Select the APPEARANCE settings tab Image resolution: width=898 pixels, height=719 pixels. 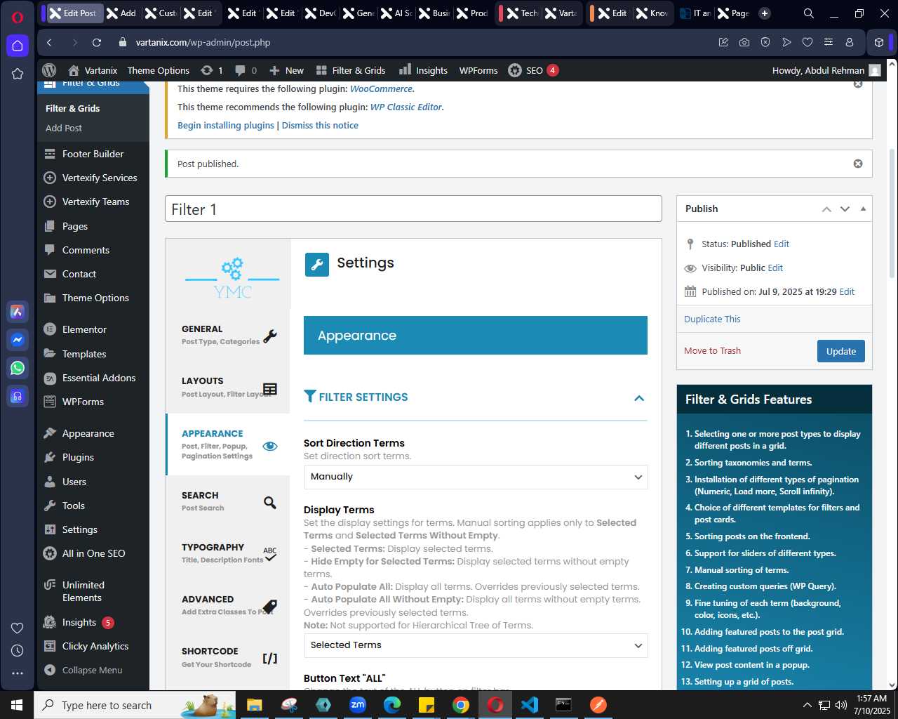pyautogui.click(x=228, y=444)
